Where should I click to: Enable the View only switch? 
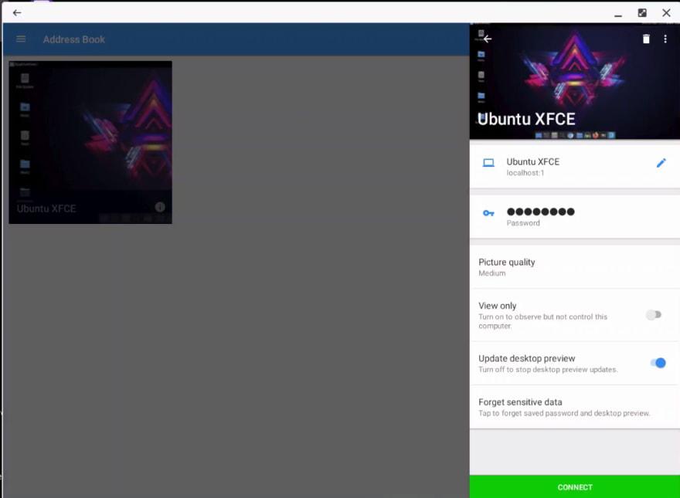coord(654,314)
